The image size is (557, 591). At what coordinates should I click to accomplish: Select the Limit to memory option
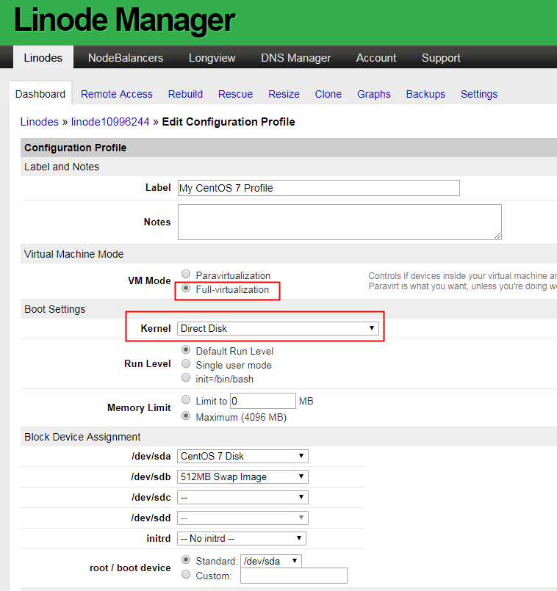186,399
